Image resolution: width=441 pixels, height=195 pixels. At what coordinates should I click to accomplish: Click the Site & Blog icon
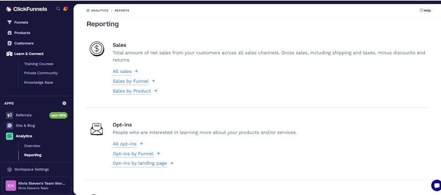pos(10,126)
